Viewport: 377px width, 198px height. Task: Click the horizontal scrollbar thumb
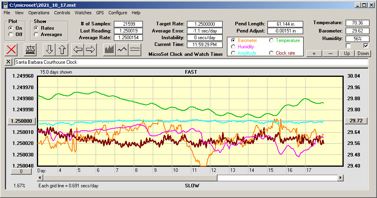[x=130, y=178]
